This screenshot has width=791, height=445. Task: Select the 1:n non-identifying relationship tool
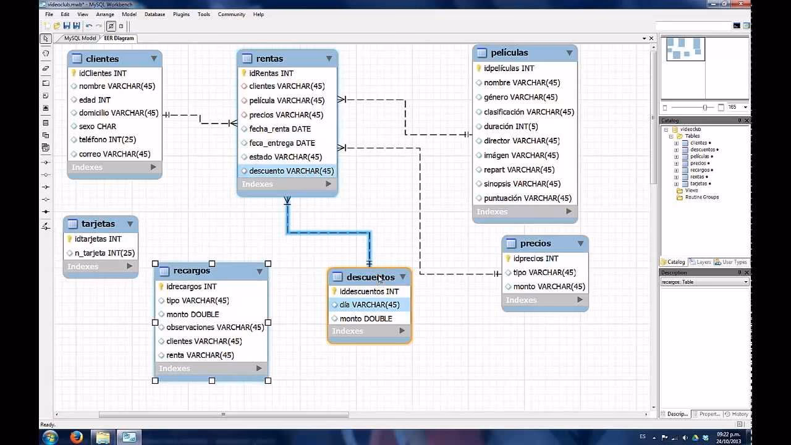(x=46, y=175)
